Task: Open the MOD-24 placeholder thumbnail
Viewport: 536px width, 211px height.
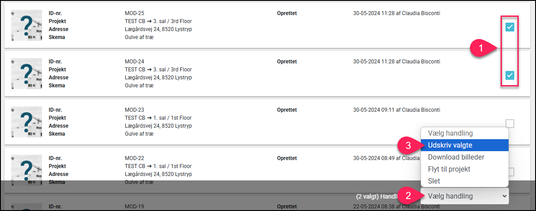Action: click(x=26, y=74)
